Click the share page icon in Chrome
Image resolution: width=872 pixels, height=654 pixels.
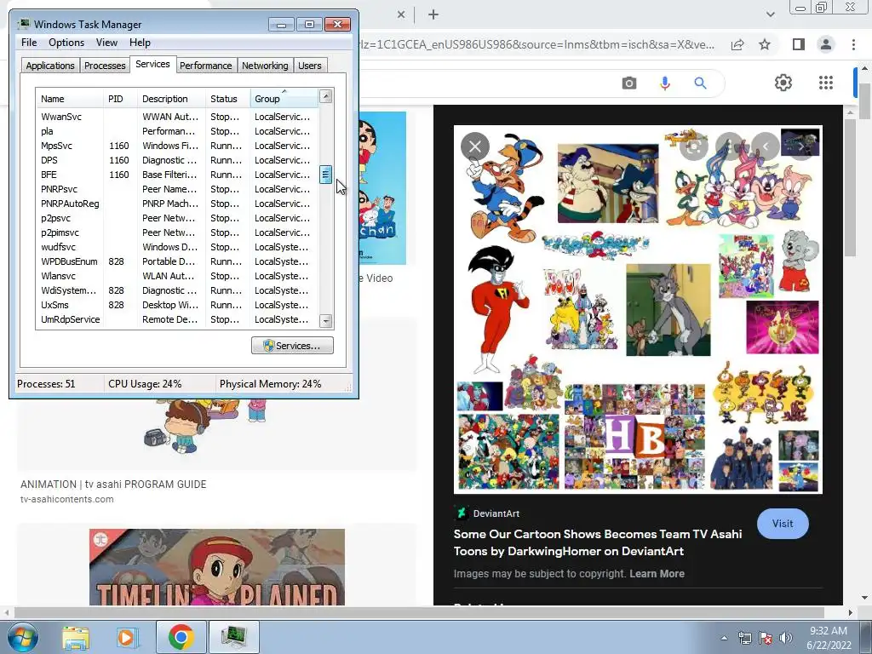(x=737, y=44)
